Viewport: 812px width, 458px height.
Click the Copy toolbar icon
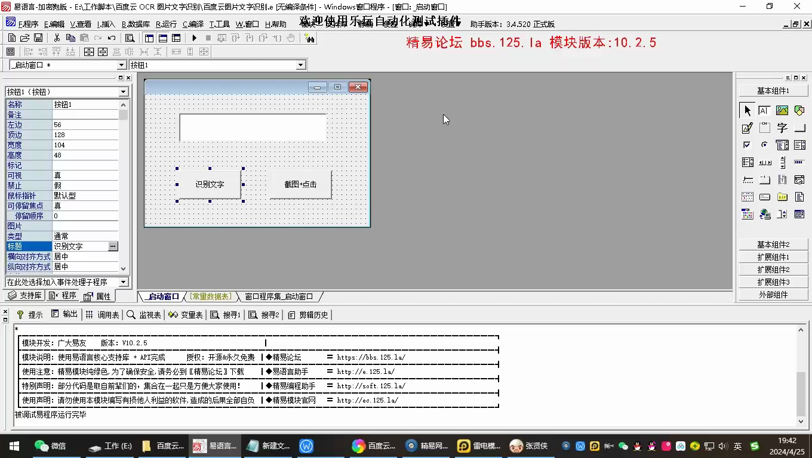click(x=70, y=38)
